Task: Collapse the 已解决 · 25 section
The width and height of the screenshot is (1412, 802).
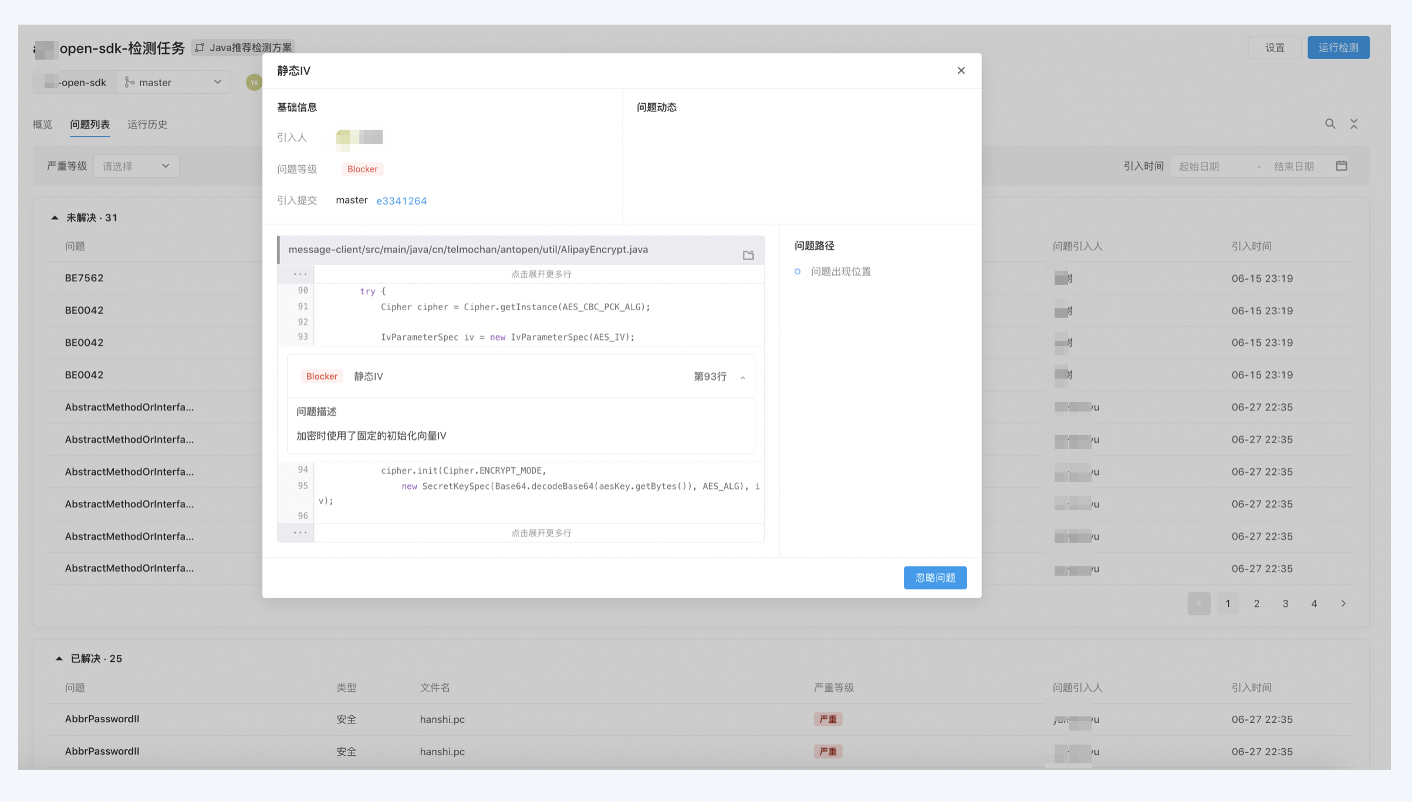Action: [59, 658]
